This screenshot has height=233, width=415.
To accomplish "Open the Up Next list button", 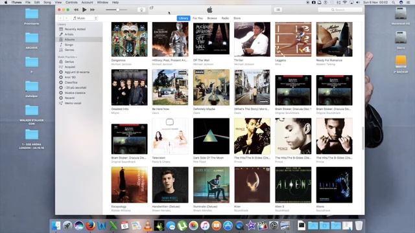I will 278,10.
